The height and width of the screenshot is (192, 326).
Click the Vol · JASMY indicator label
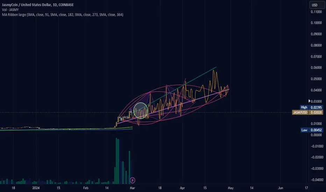coord(10,10)
